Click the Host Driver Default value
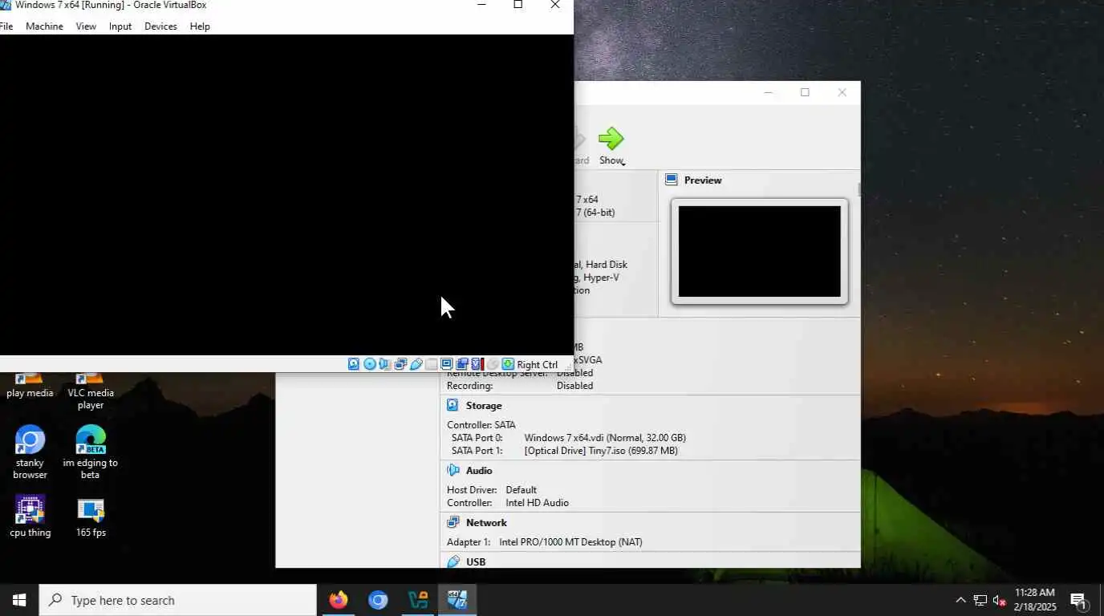This screenshot has height=616, width=1104. (521, 490)
